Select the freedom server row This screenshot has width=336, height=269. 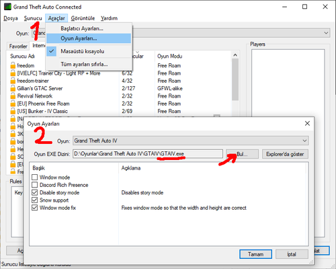[26, 65]
